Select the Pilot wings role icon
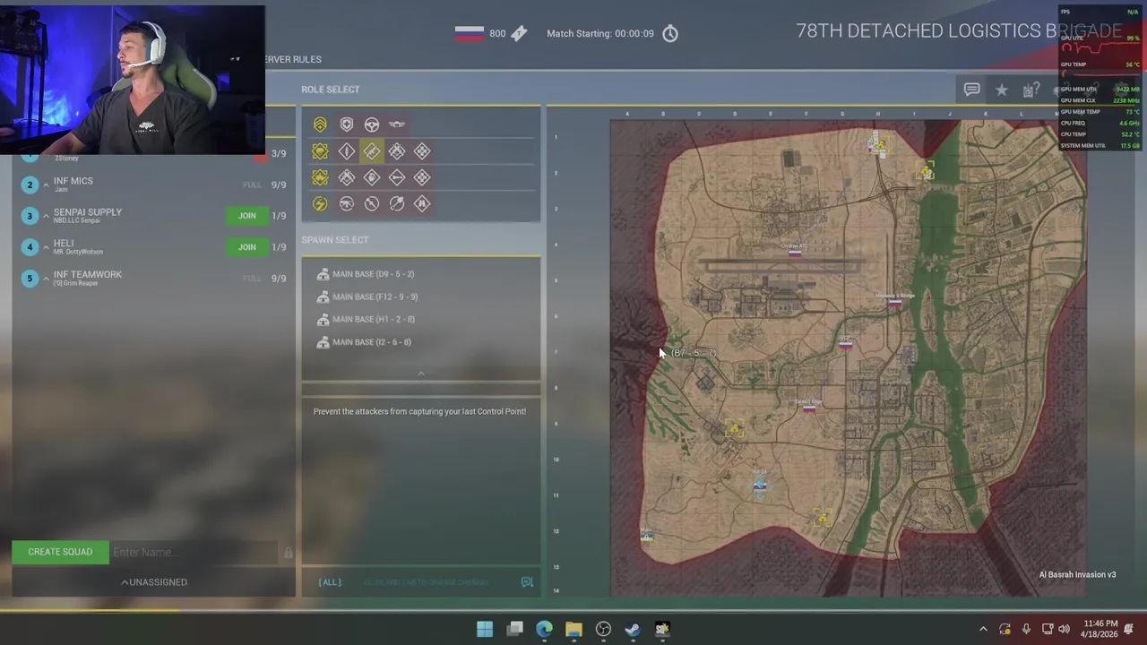1147x645 pixels. coord(397,125)
